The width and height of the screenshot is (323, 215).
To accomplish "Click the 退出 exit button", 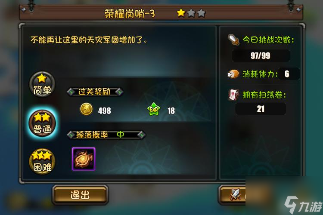I will [x=80, y=195].
